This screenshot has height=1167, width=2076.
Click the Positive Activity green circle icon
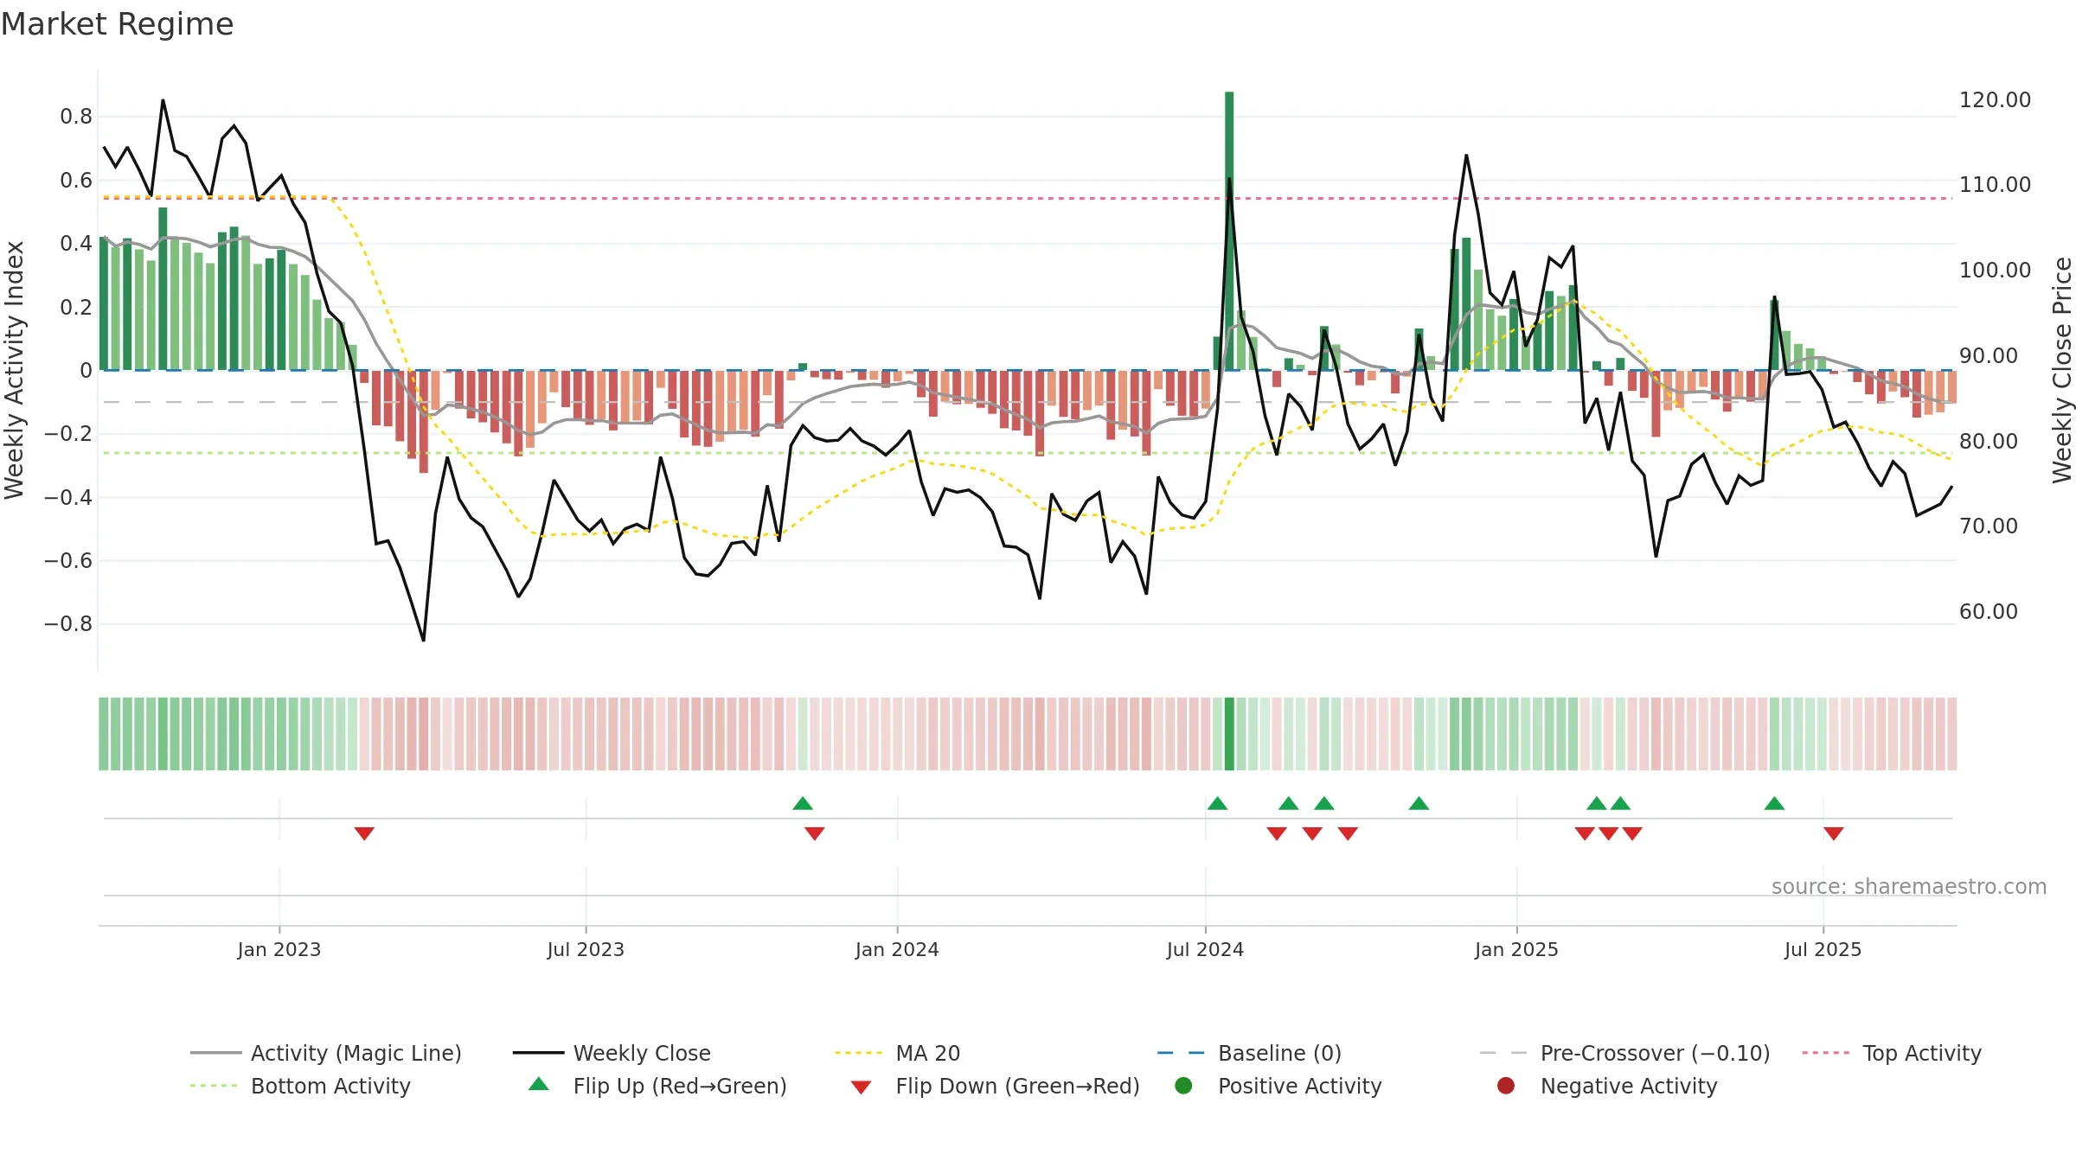[1183, 1085]
